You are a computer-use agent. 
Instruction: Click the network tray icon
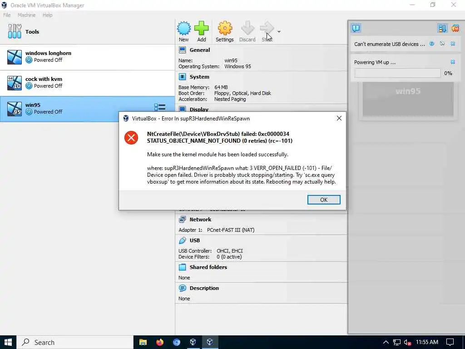pyautogui.click(x=396, y=343)
